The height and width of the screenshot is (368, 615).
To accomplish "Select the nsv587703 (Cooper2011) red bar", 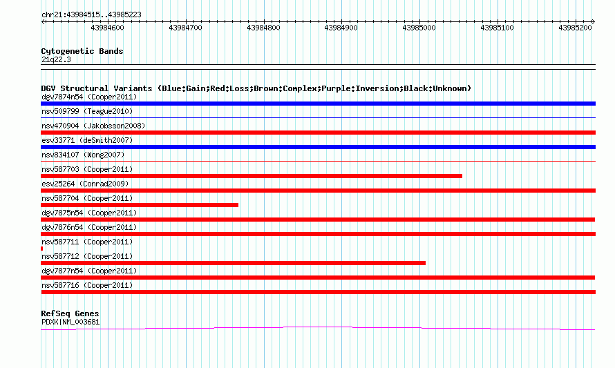I will [x=252, y=176].
